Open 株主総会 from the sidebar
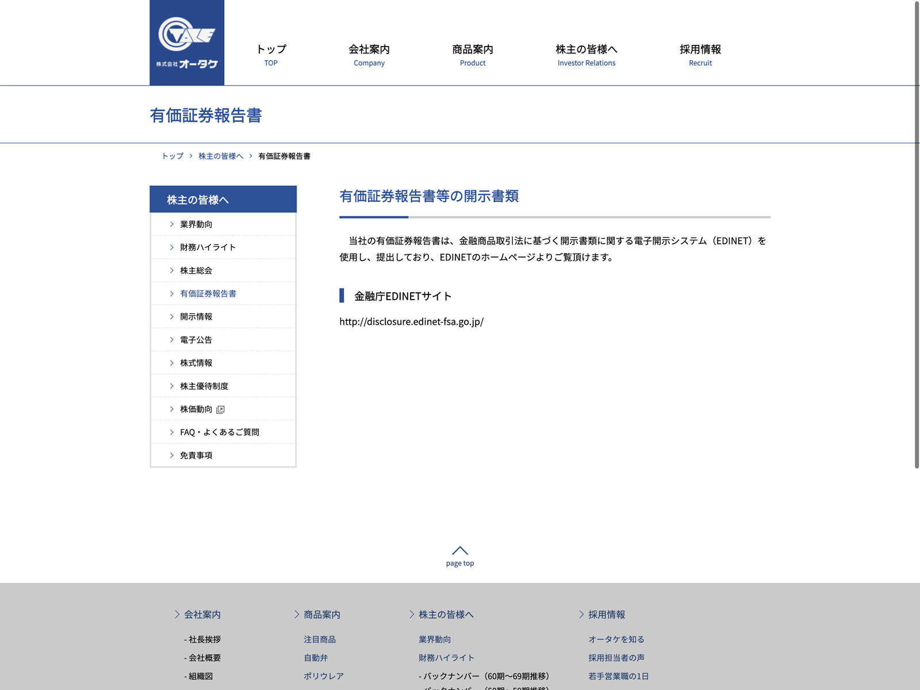Viewport: 920px width, 690px height. (x=196, y=270)
